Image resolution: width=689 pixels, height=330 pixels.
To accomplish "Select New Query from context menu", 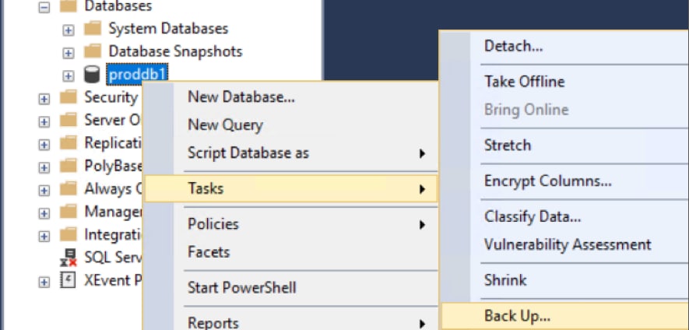I will [225, 125].
